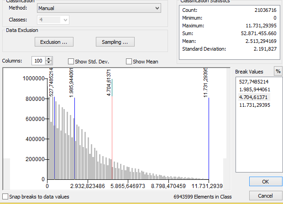Check Snap breaks to data values

(x=5, y=197)
